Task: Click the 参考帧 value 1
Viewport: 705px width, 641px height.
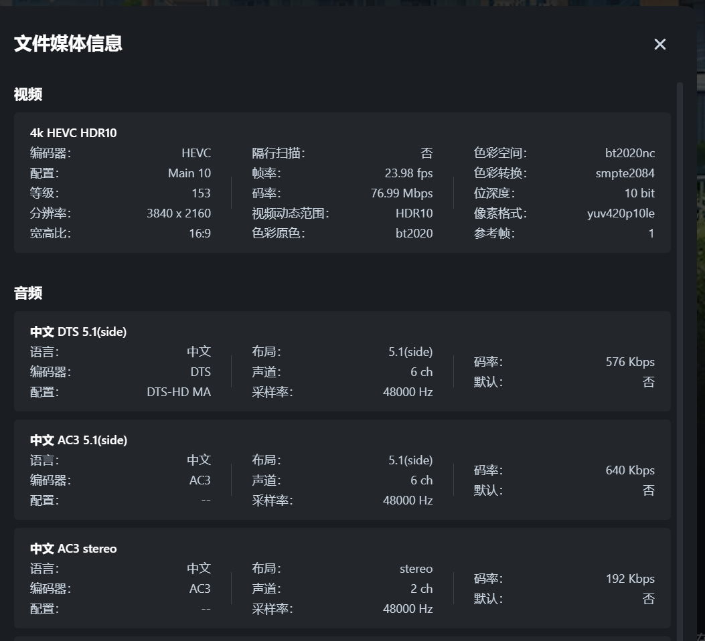Action: pyautogui.click(x=651, y=234)
